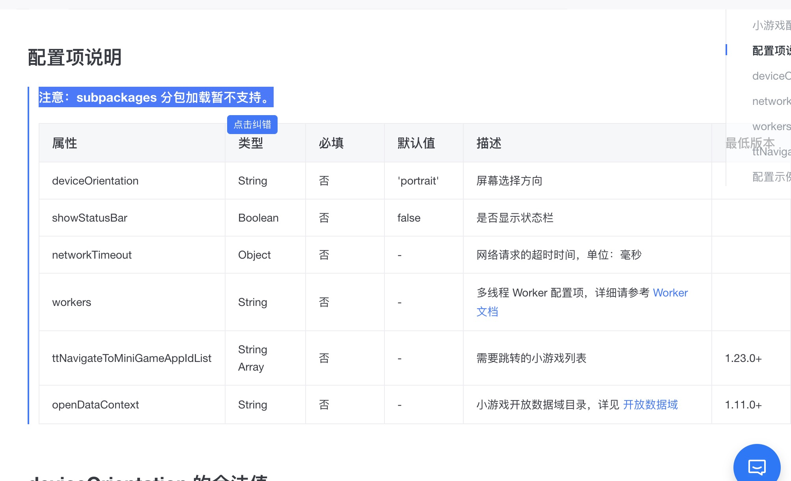Click the 'portrait' default value cell
Screen dimensions: 791x481
[x=418, y=181]
